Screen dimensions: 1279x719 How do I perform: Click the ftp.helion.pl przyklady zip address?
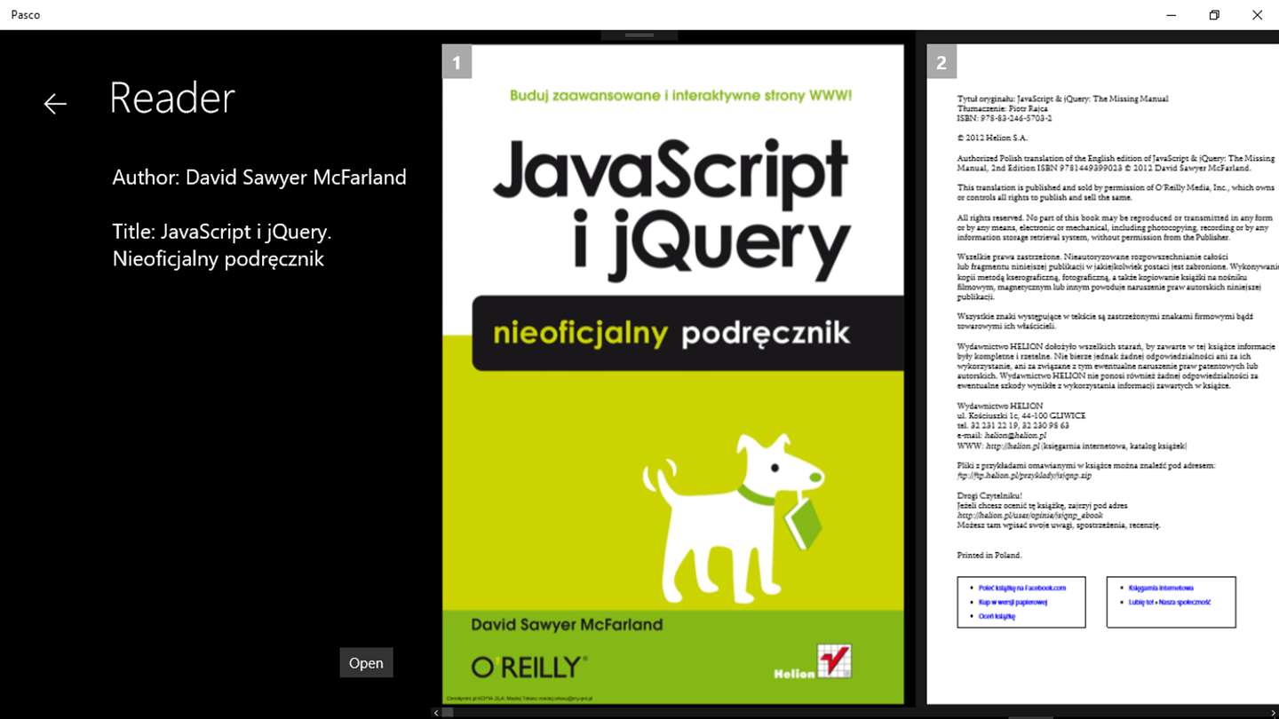point(1023,475)
